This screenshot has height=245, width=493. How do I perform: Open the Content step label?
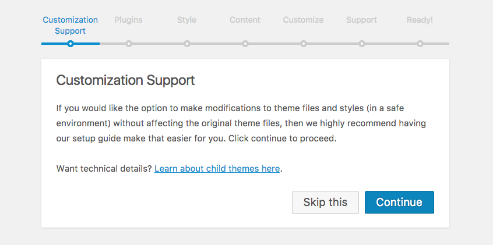point(245,20)
